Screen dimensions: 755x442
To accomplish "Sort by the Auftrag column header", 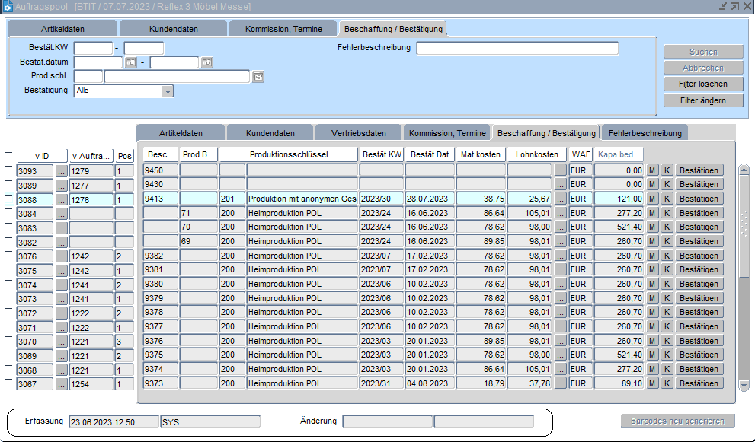I will tap(91, 156).
